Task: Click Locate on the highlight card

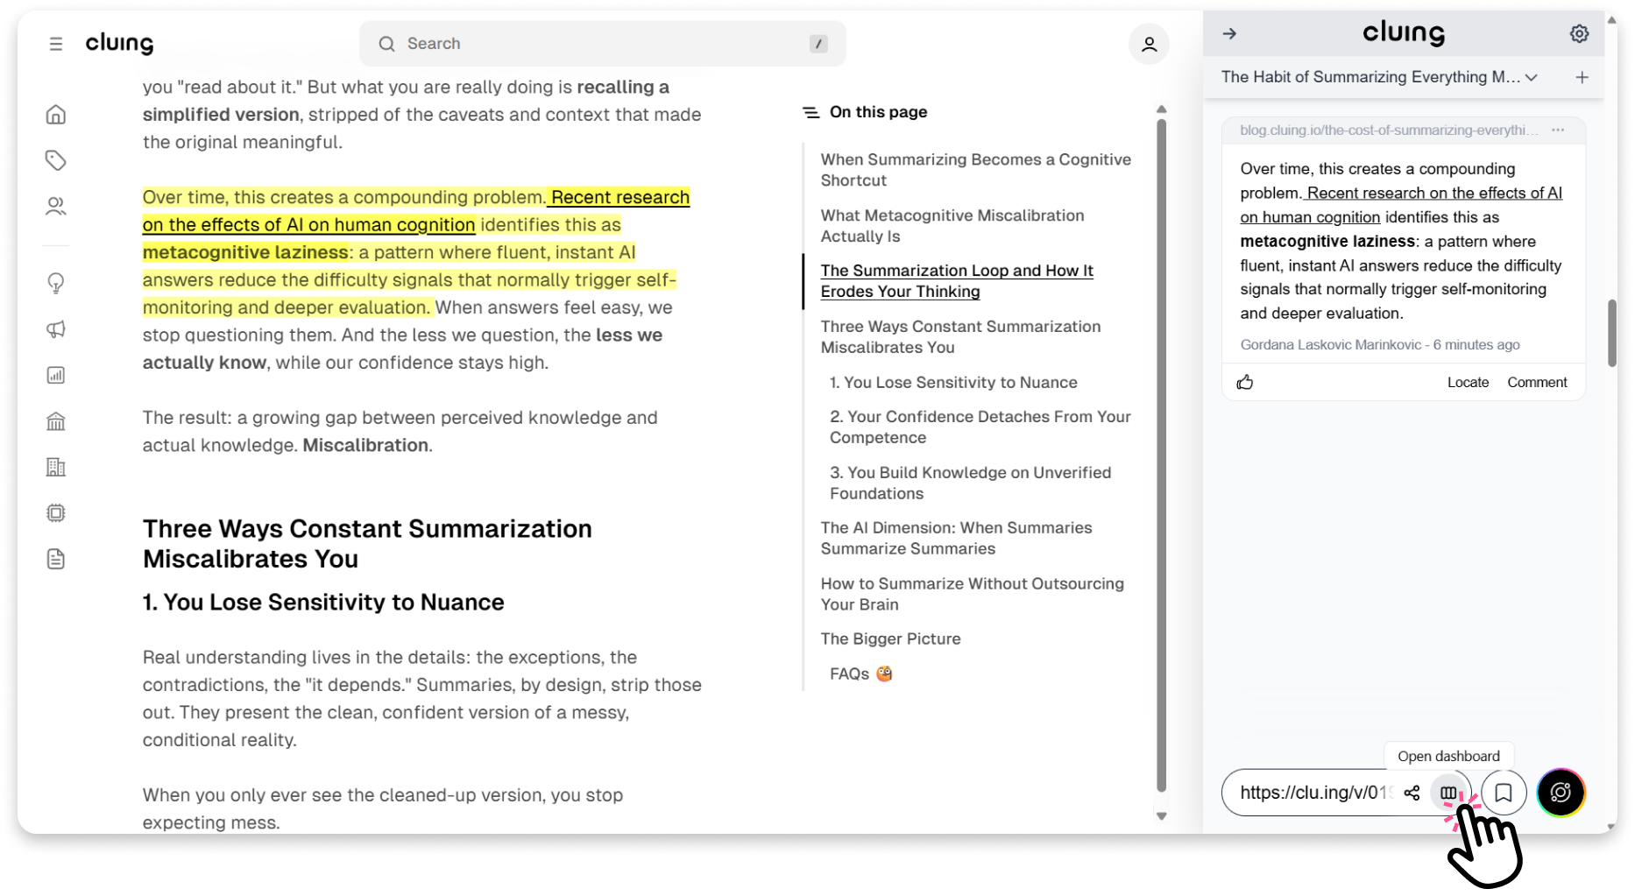Action: pyautogui.click(x=1468, y=382)
